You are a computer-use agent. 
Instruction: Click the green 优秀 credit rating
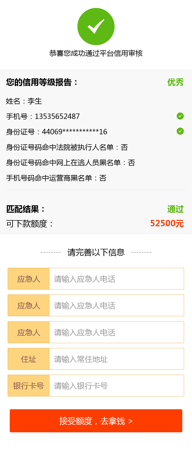coord(175,82)
